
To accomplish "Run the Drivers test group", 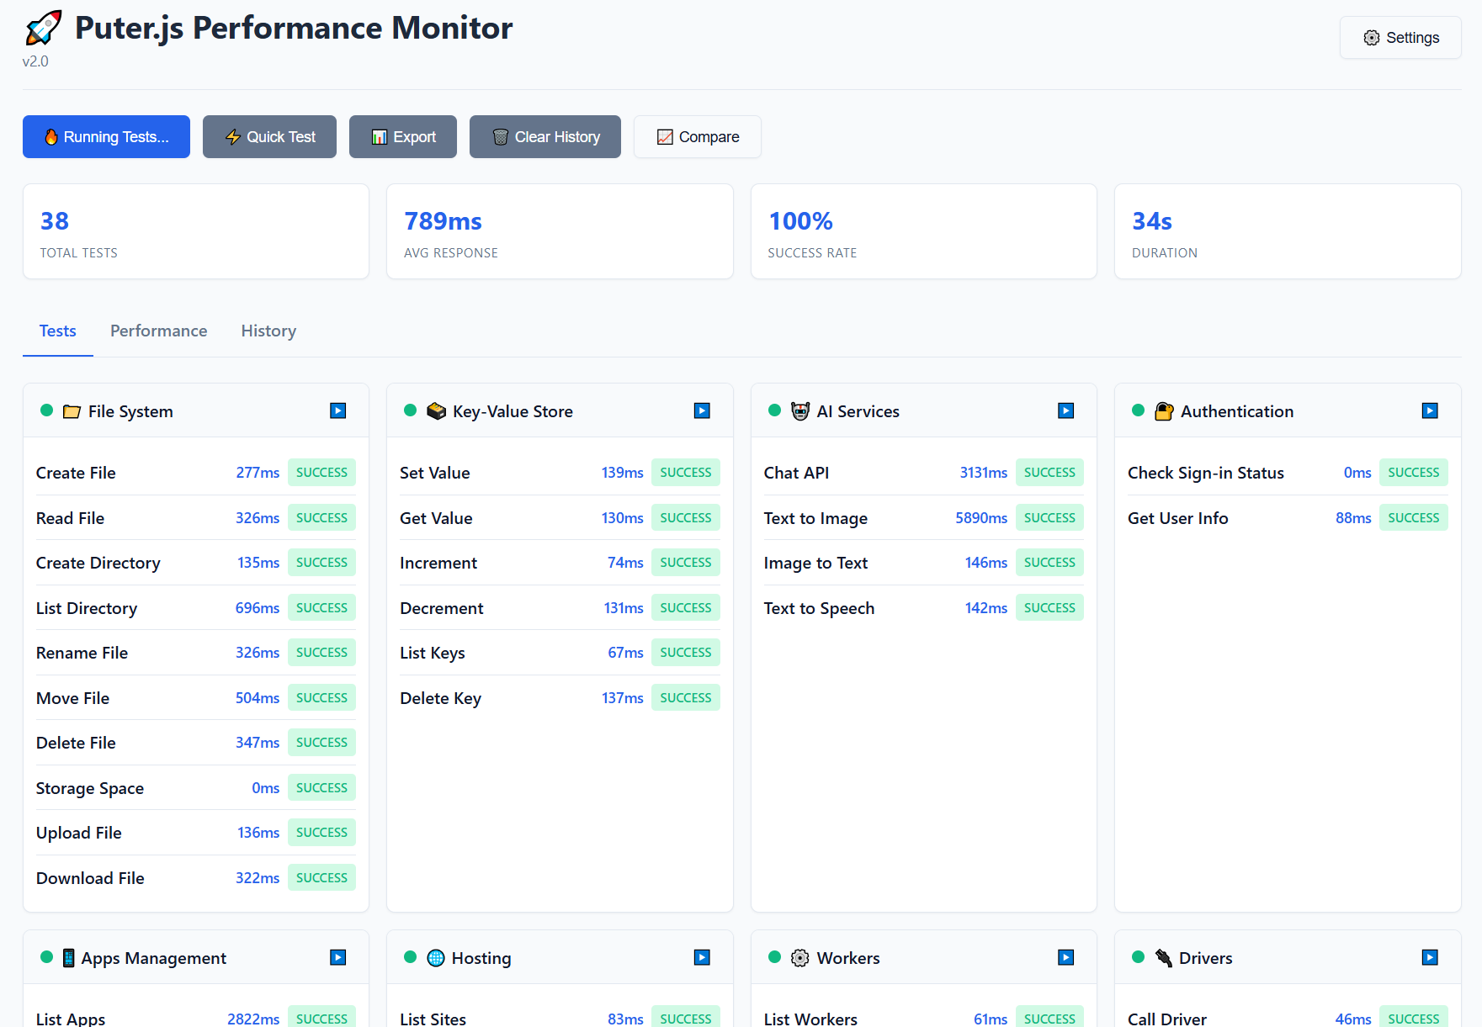I will pos(1430,957).
